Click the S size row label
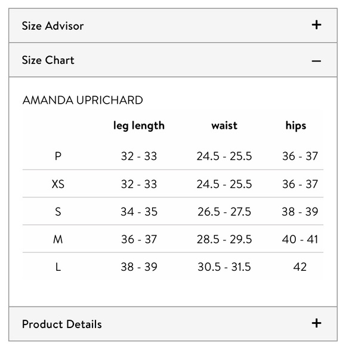The height and width of the screenshot is (346, 346). pyautogui.click(x=58, y=212)
